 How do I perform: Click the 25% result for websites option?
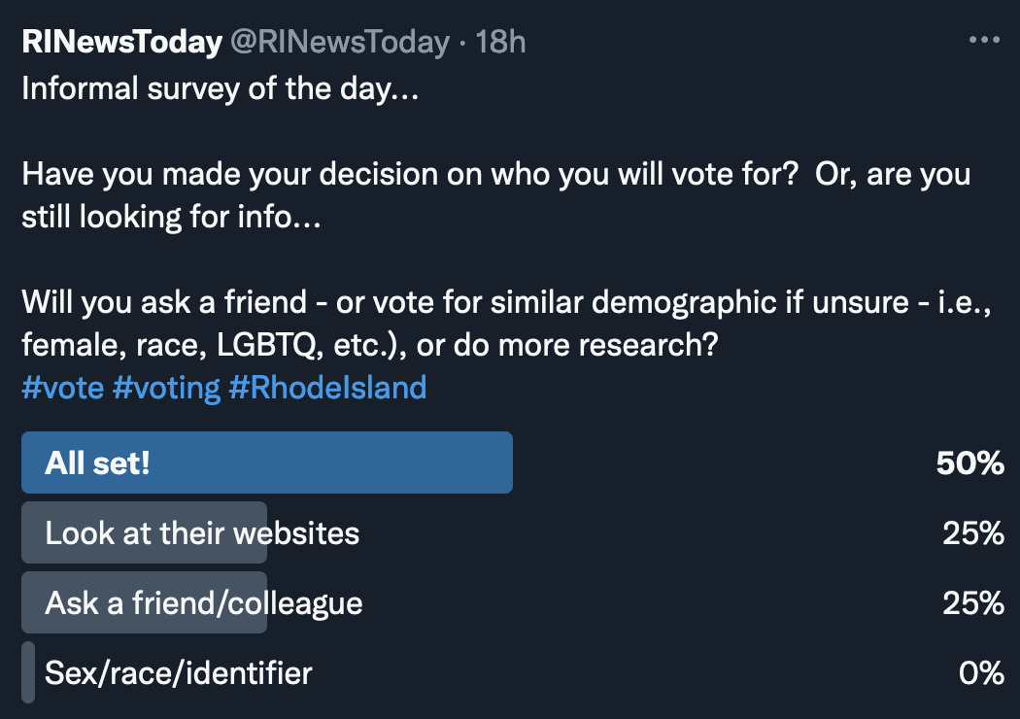coord(972,532)
